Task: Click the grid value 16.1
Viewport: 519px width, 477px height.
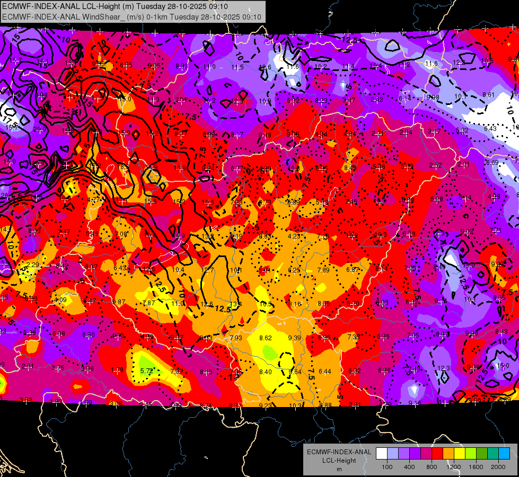Action: (x=42, y=61)
